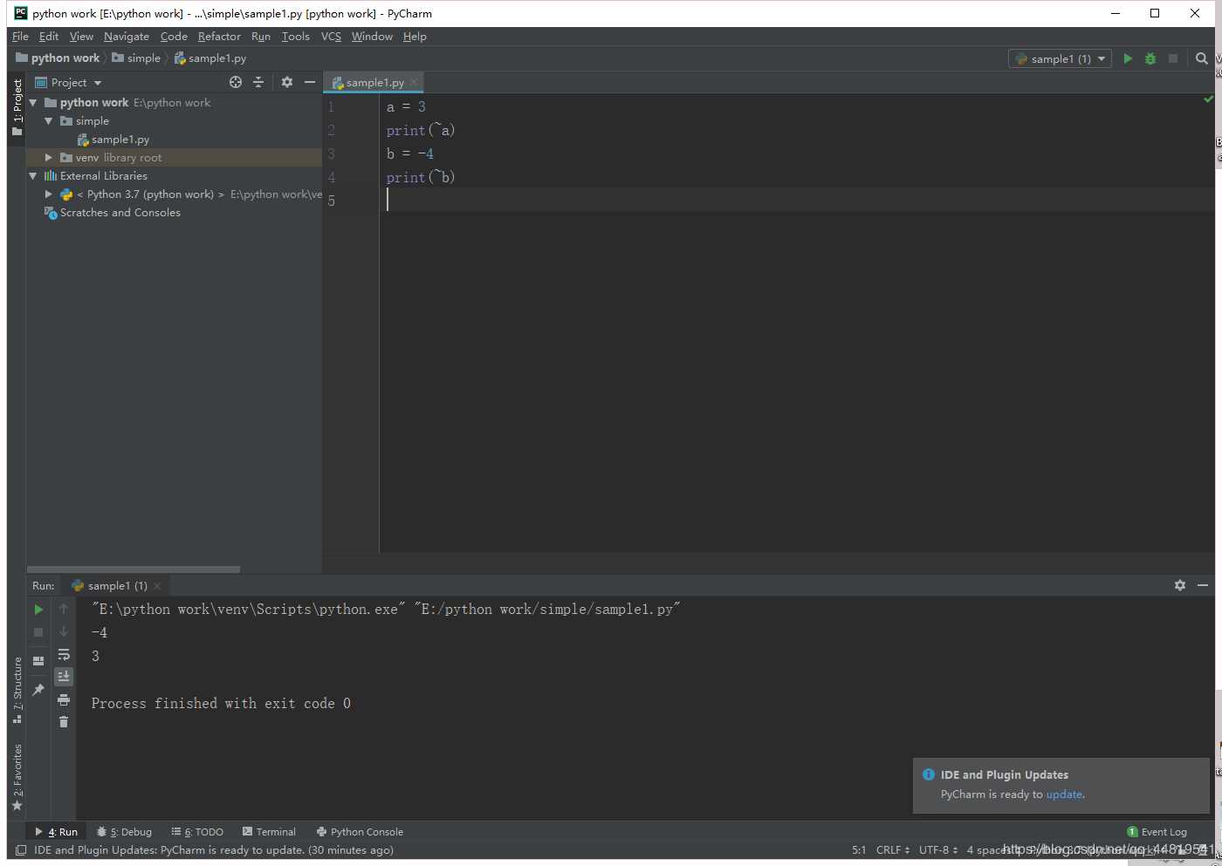Expand the venv library root folder
1222x866 pixels.
click(49, 158)
